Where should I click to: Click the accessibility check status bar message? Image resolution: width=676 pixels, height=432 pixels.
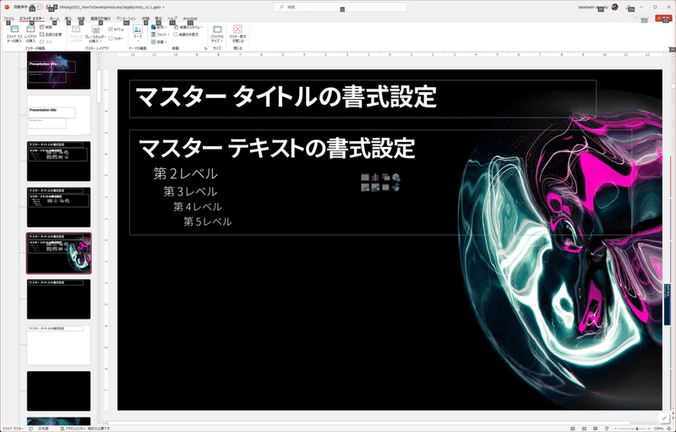click(85, 429)
